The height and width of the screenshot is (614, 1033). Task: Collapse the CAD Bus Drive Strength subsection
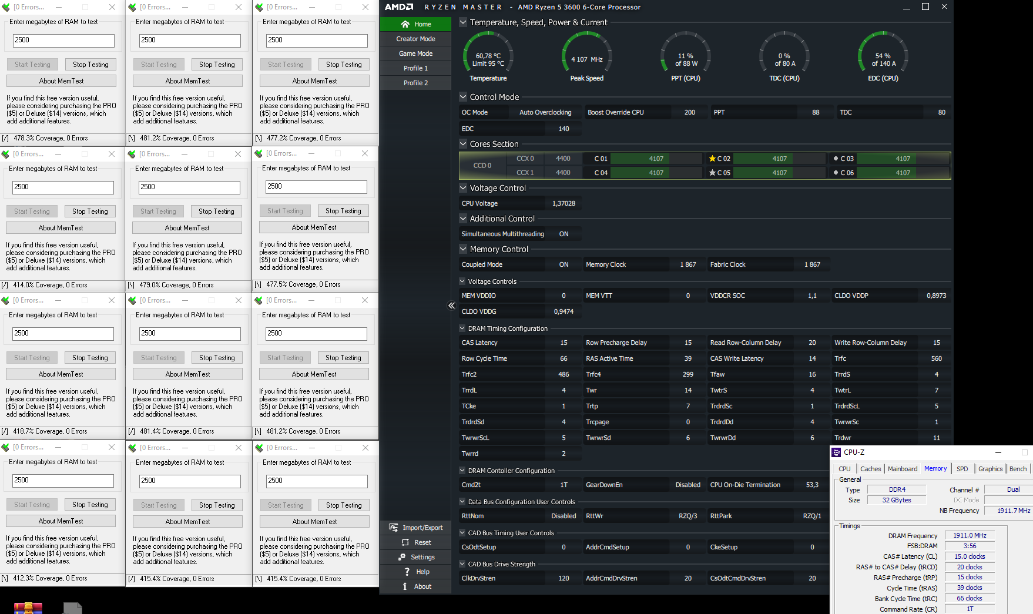point(462,564)
